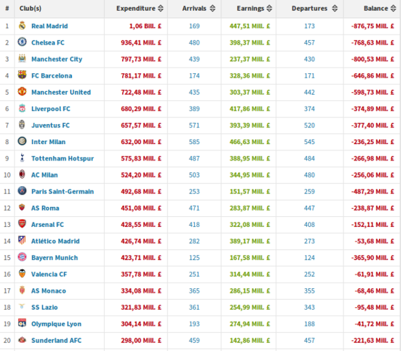Image resolution: width=401 pixels, height=351 pixels.
Task: Sort table by Balance column arrows
Action: point(394,9)
